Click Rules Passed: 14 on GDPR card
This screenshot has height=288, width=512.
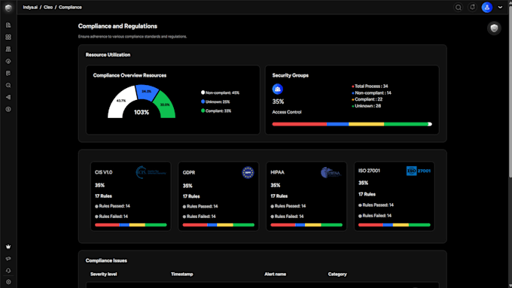tap(202, 206)
